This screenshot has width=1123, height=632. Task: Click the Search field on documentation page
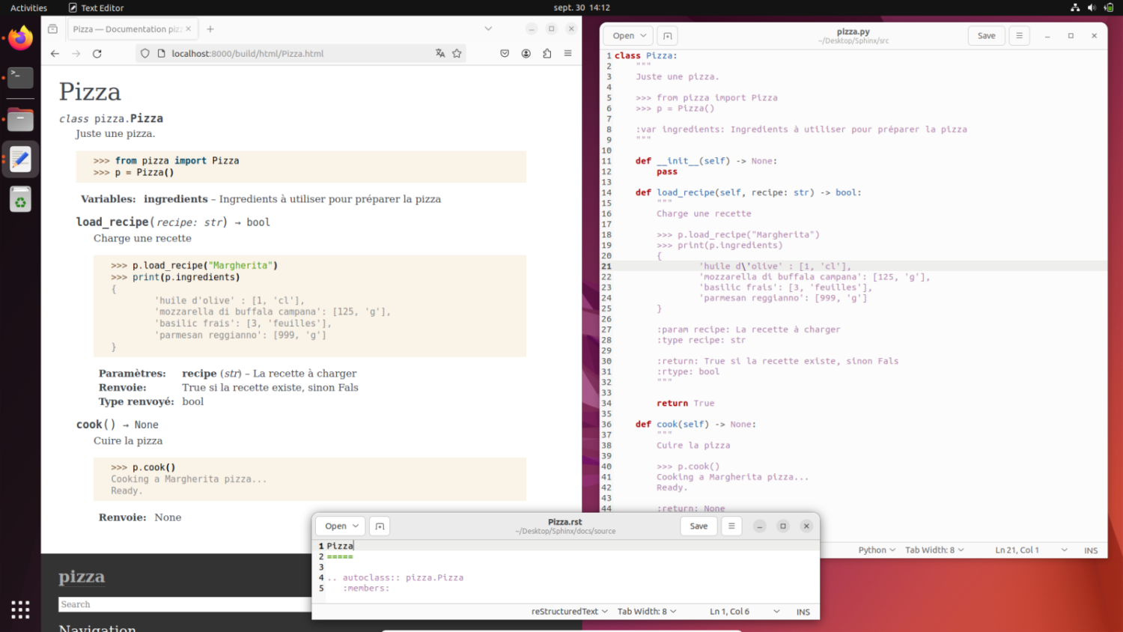point(184,604)
